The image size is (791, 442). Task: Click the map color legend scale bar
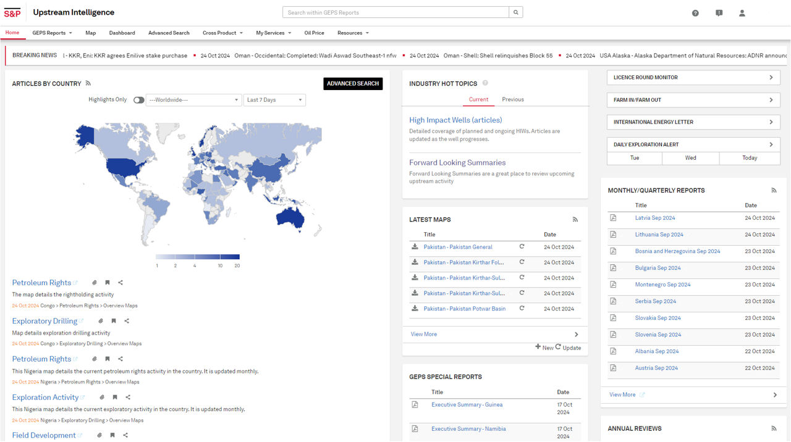coord(197,257)
